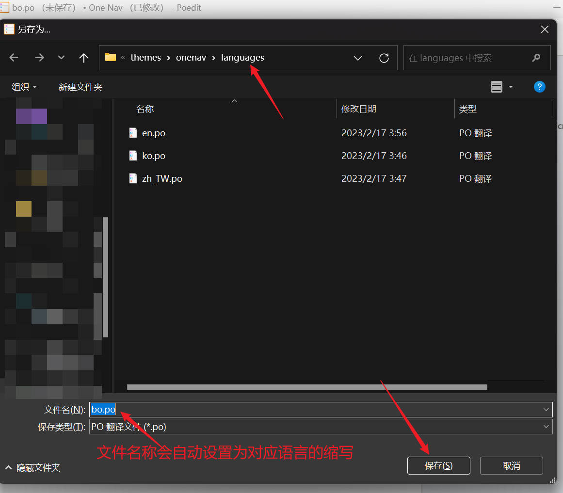The height and width of the screenshot is (493, 563).
Task: Open the view options dropdown arrow
Action: pyautogui.click(x=511, y=87)
